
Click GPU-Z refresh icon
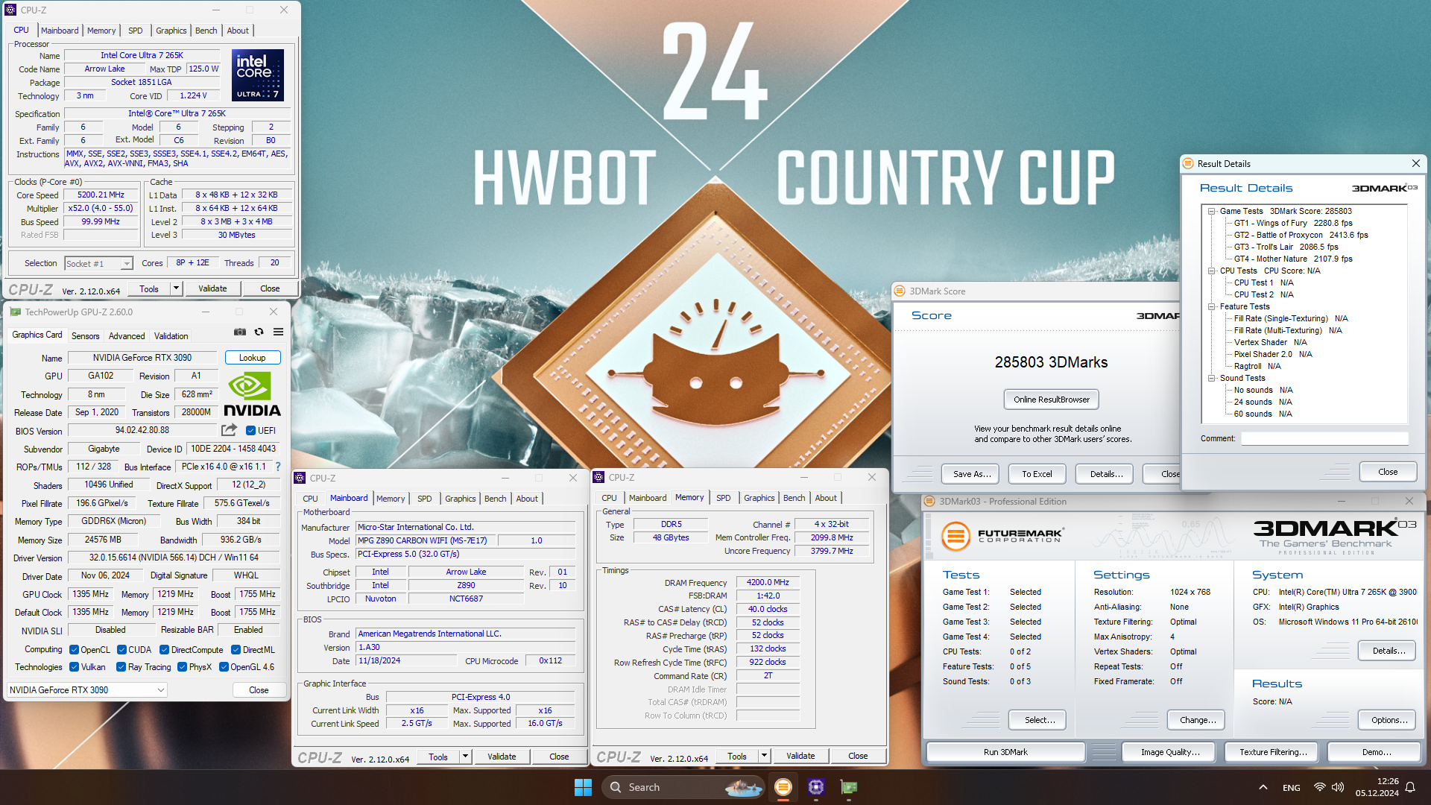click(259, 332)
